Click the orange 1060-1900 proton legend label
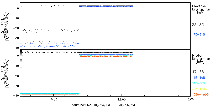 200,95
